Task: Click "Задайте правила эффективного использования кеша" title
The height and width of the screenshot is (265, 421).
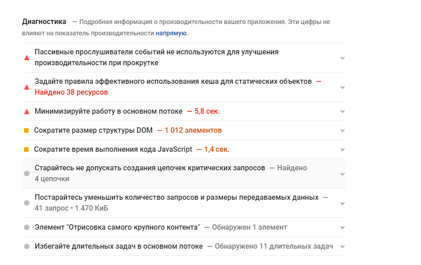Action: point(173,81)
